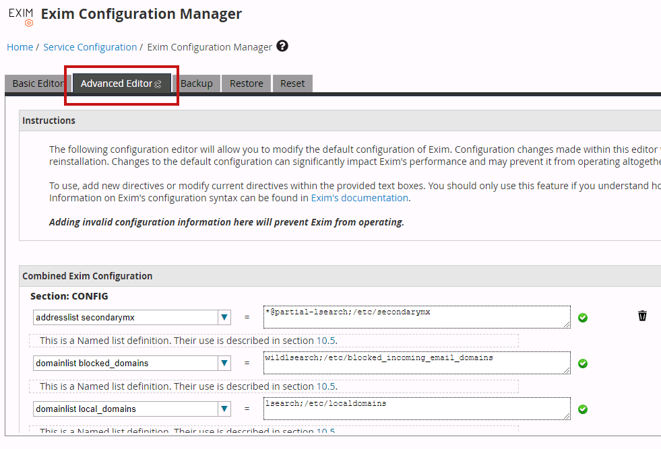Delete the addresslist secondarymx entry via trash icon
This screenshot has width=661, height=449.
point(642,316)
